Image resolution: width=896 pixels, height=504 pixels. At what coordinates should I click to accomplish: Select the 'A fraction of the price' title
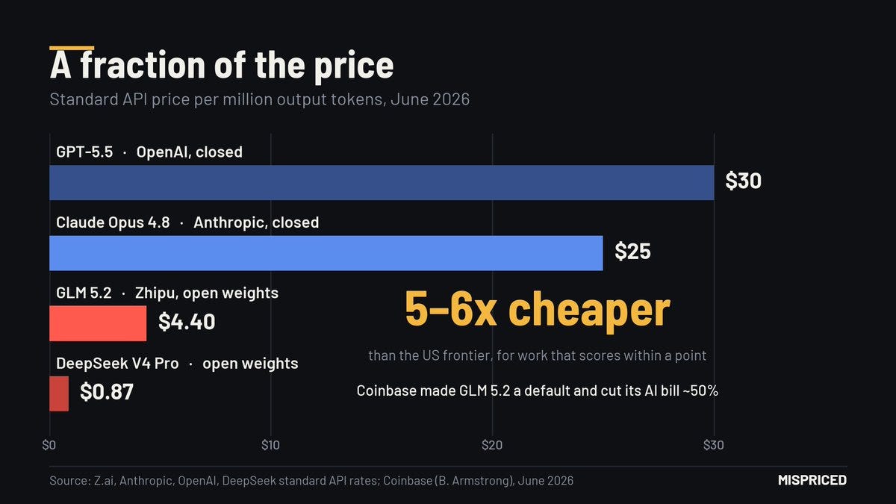[x=222, y=66]
